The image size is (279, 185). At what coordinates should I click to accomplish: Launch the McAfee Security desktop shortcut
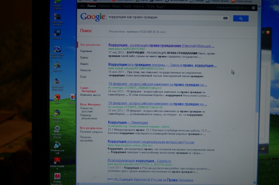point(57,179)
